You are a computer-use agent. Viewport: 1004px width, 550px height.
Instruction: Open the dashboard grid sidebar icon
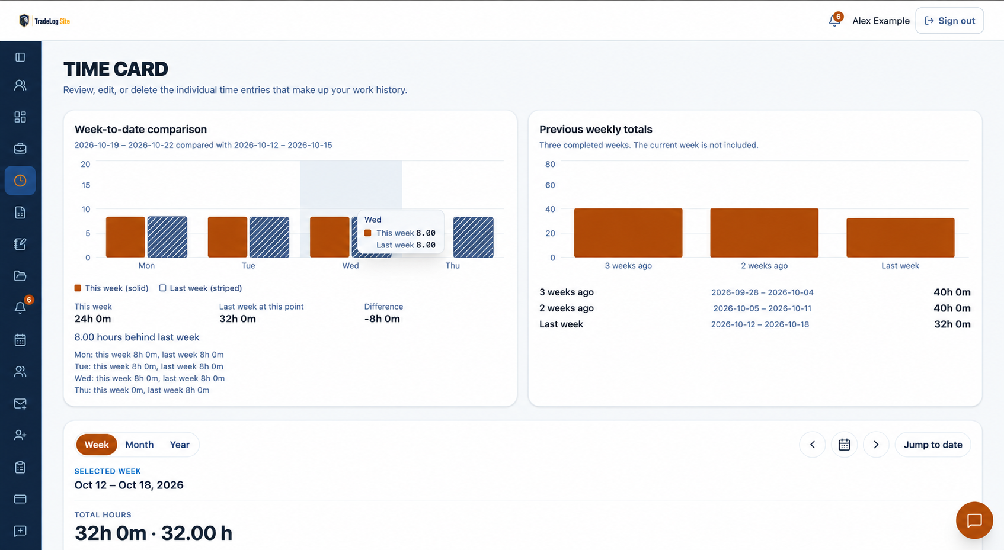point(20,117)
